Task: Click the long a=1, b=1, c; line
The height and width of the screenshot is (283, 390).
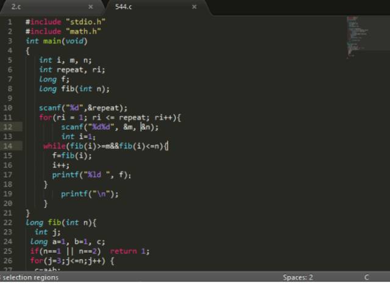Action: pos(68,242)
